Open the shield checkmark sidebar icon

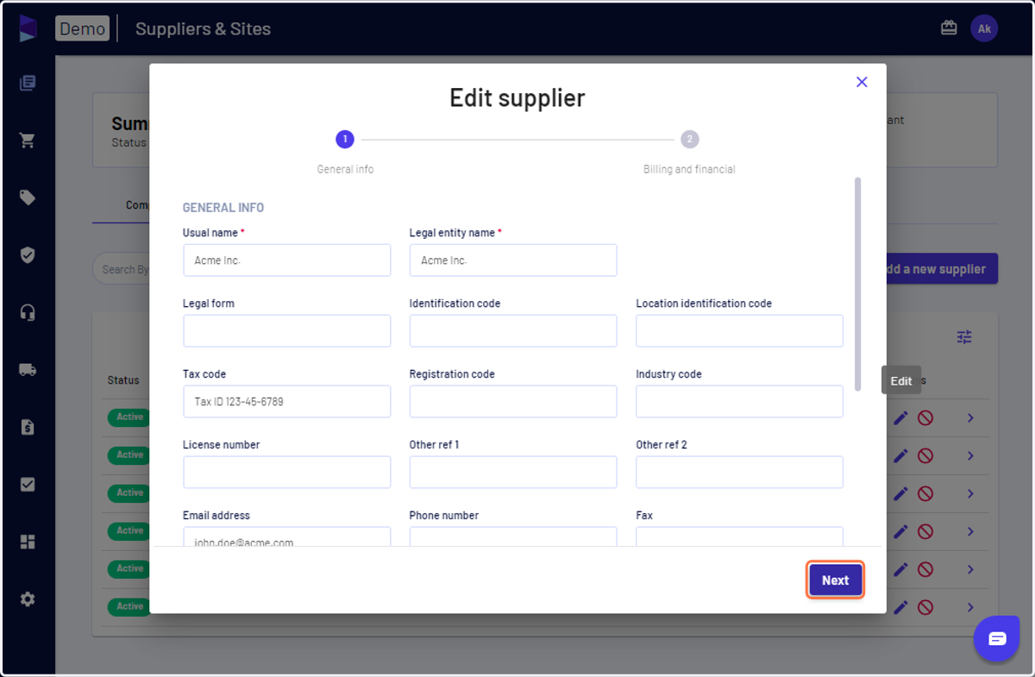[28, 255]
